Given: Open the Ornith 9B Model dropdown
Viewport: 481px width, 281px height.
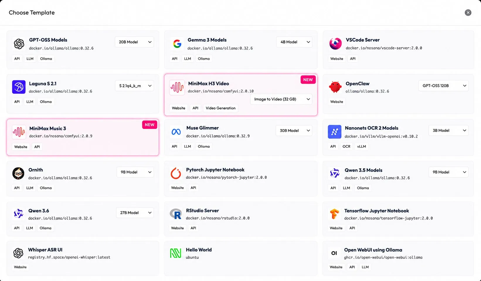Looking at the screenshot, I should click(135, 172).
